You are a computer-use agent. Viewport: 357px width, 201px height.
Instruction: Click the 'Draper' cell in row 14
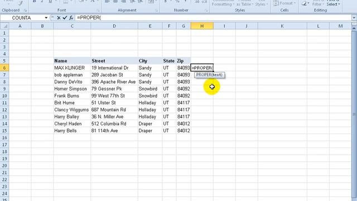pyautogui.click(x=150, y=124)
